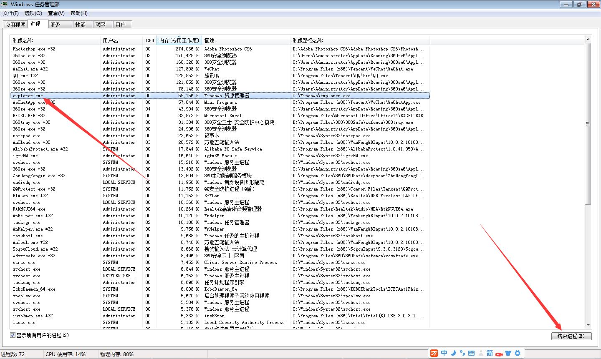Viewport: 601px width, 359px height.
Task: Select the taskeng.exe process row
Action: pos(220,282)
